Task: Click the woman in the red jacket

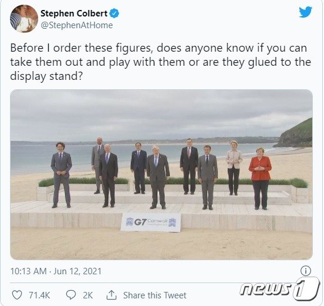Action: tap(260, 179)
